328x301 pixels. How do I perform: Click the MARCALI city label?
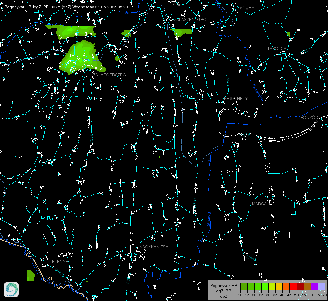point(260,204)
